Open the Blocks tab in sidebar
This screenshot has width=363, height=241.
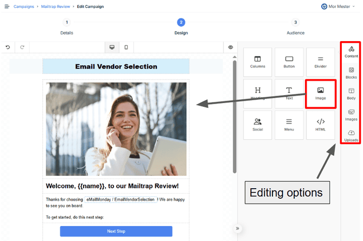351,73
